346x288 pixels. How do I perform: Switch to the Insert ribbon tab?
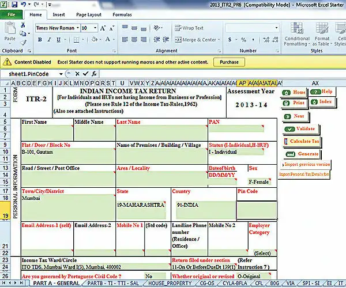tap(59, 15)
